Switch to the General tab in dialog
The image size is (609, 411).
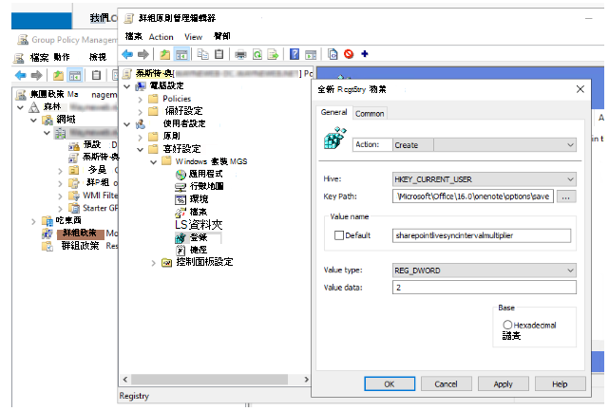pyautogui.click(x=333, y=112)
